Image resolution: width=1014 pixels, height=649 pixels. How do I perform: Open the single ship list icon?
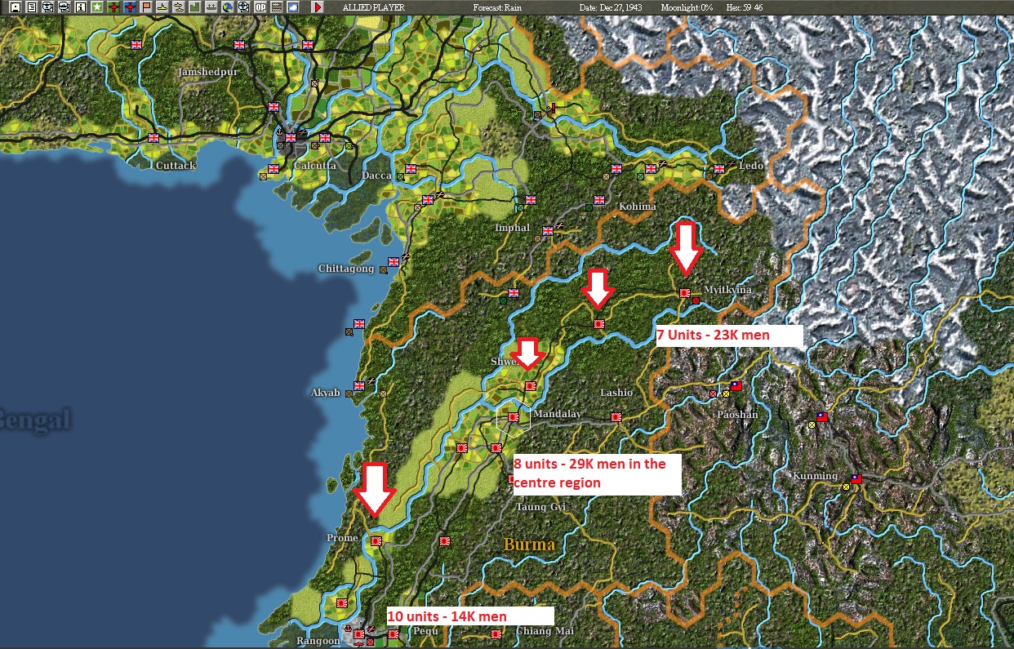(x=162, y=7)
